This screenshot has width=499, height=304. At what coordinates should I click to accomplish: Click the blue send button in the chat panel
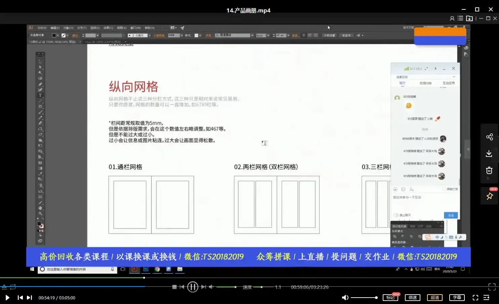(451, 215)
